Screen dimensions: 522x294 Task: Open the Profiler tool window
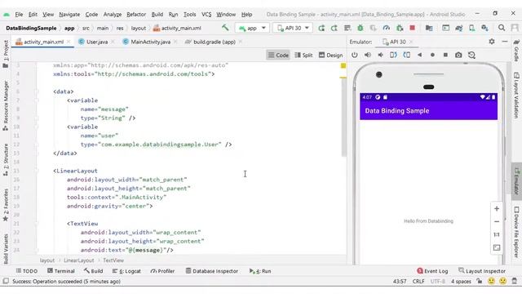click(x=162, y=271)
